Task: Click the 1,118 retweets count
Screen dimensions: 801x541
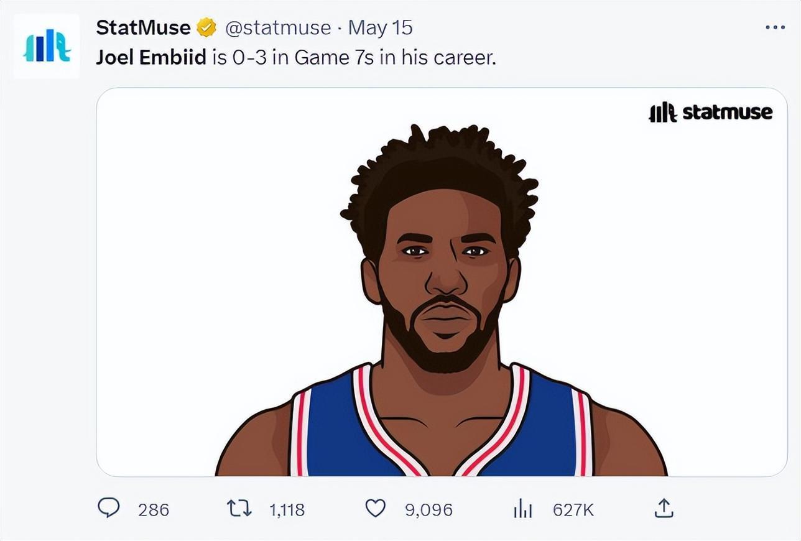Action: tap(287, 511)
